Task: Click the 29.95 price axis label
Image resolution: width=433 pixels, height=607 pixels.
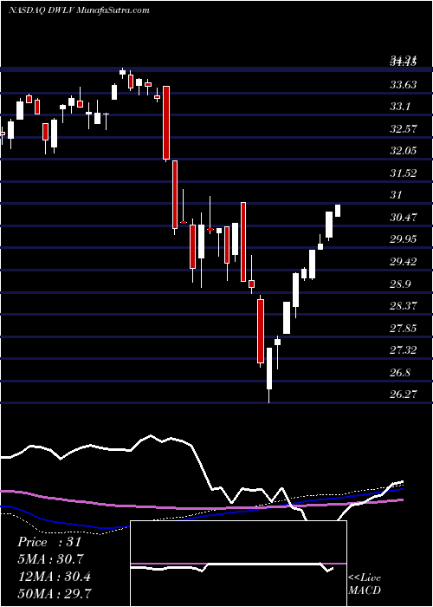Action: [404, 239]
